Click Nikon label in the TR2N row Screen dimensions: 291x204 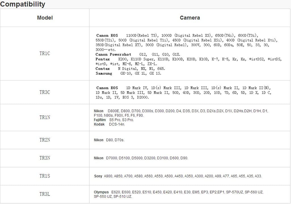(99, 140)
